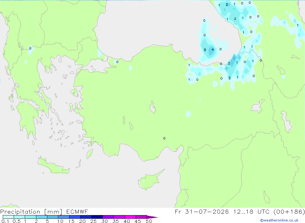Click the 0.1–0.5 mm palest legend swatch
305x223 pixels.
click(x=8, y=217)
